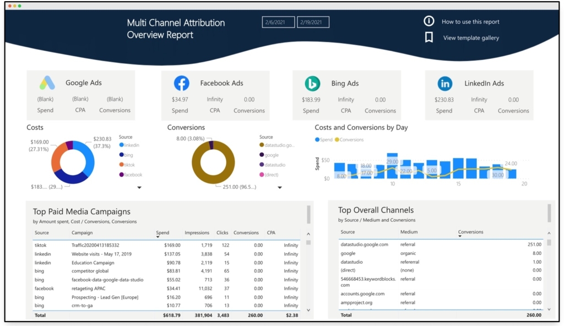Click the Google Ads logo icon
The height and width of the screenshot is (326, 564).
pyautogui.click(x=47, y=83)
